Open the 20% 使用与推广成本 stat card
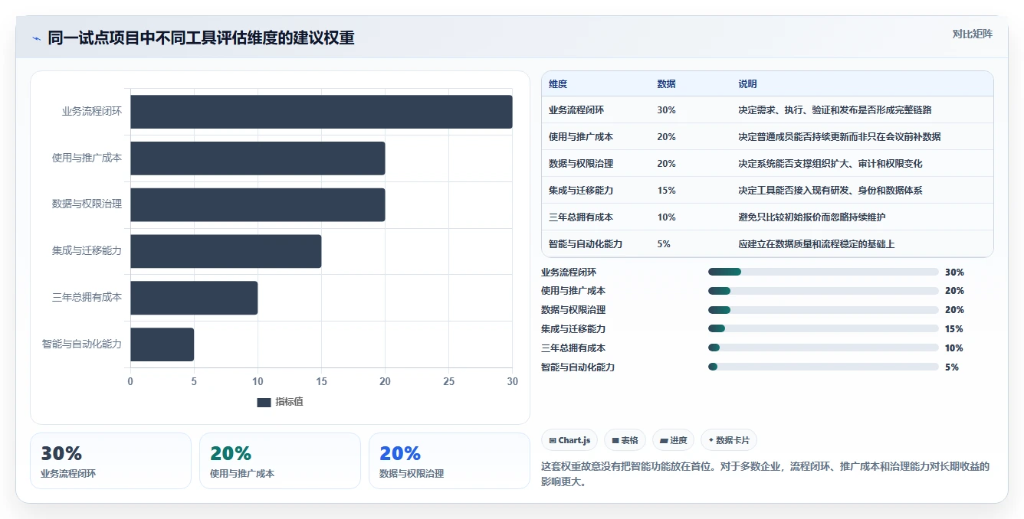 pos(280,461)
